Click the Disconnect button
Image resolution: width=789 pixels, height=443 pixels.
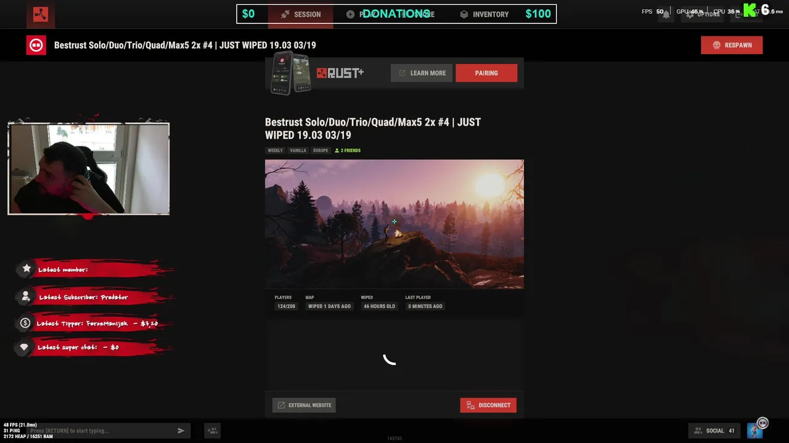click(x=488, y=405)
